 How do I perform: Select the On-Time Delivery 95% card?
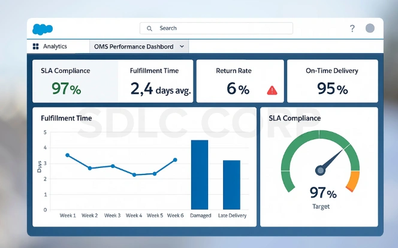pyautogui.click(x=332, y=81)
